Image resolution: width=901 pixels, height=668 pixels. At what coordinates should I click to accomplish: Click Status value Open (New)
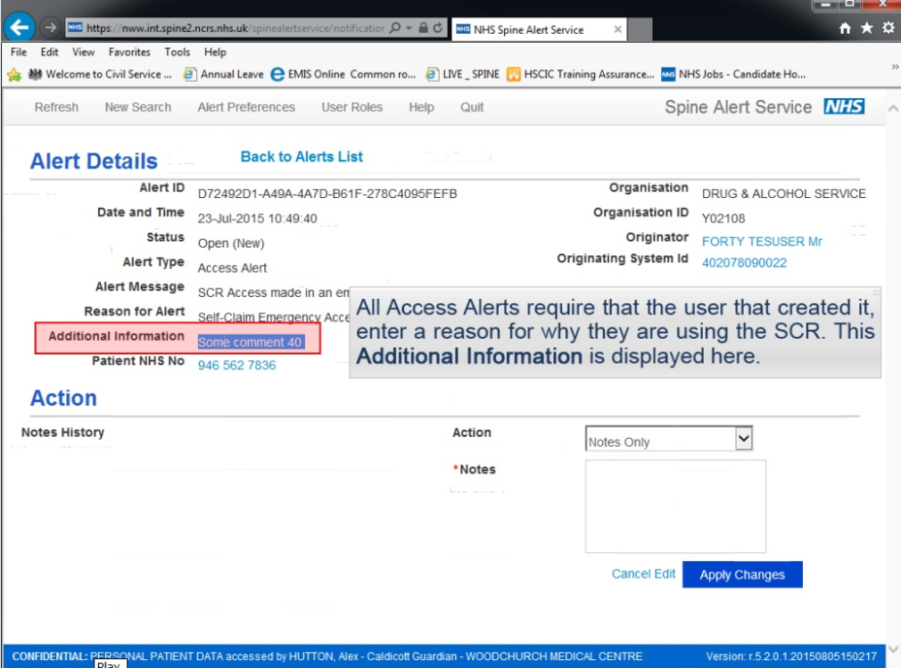tap(231, 243)
